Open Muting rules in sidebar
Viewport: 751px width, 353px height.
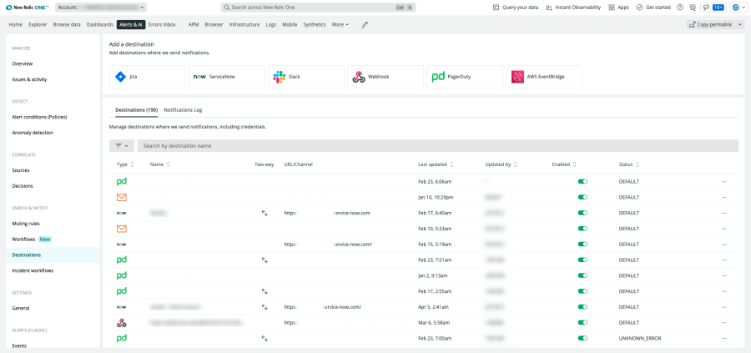coord(26,224)
